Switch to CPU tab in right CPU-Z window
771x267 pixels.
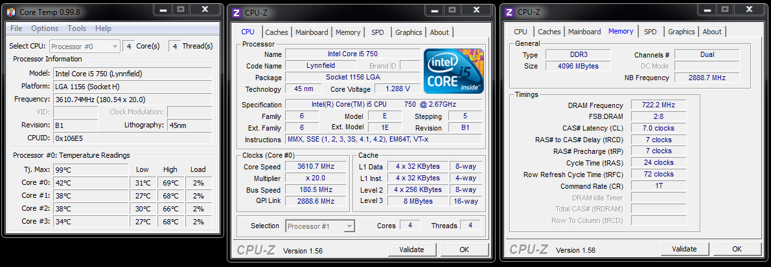pos(520,32)
